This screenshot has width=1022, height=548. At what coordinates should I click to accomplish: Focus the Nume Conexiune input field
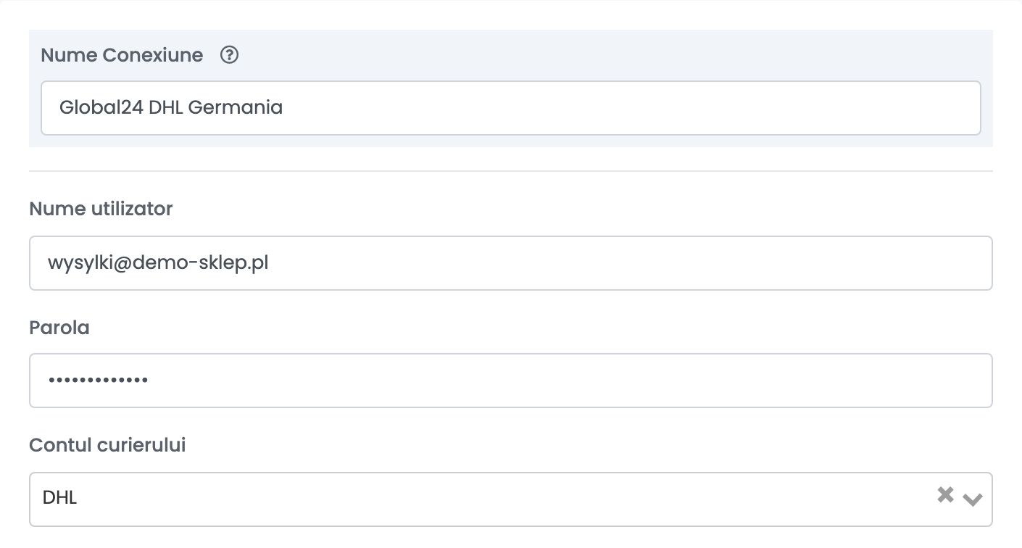tap(511, 108)
